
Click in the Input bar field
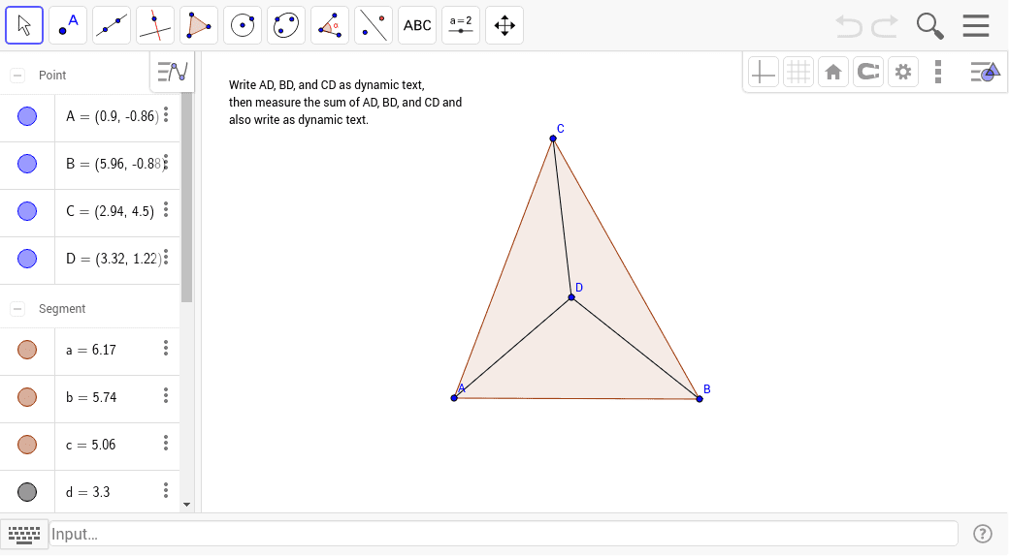(x=504, y=534)
